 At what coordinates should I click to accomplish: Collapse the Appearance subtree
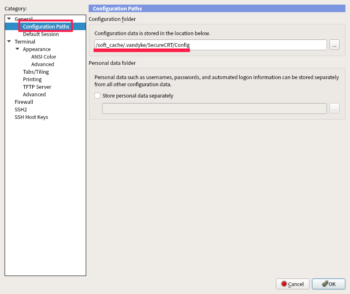(17, 49)
